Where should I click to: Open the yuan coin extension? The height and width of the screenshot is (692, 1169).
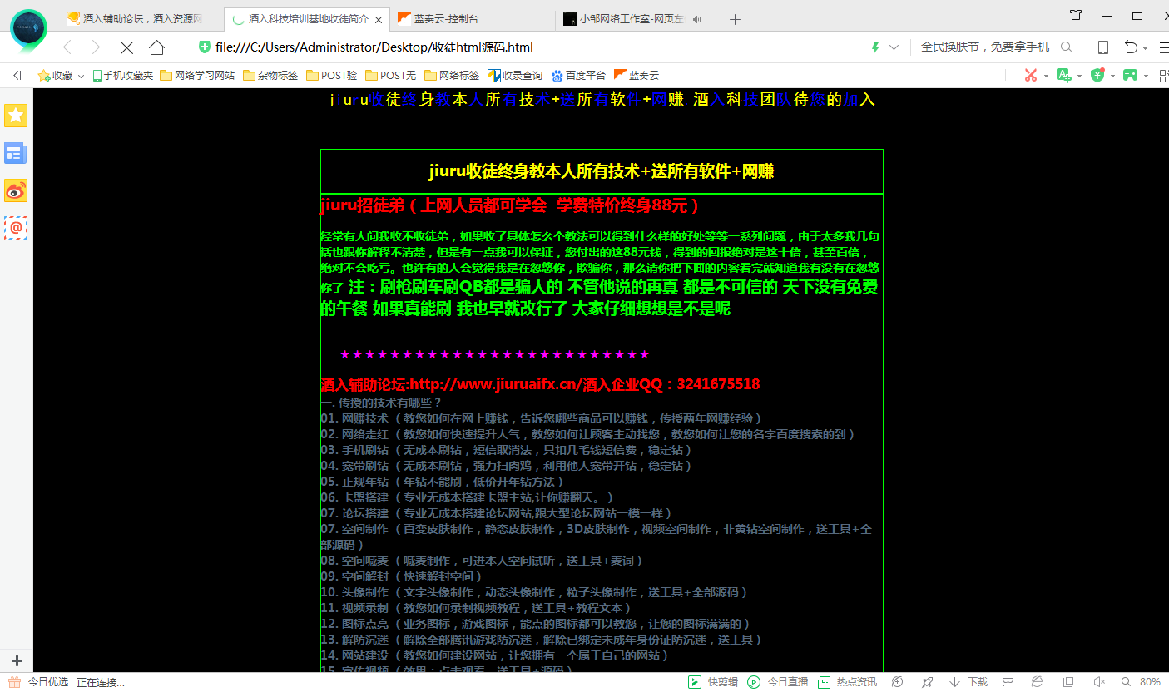(1097, 75)
